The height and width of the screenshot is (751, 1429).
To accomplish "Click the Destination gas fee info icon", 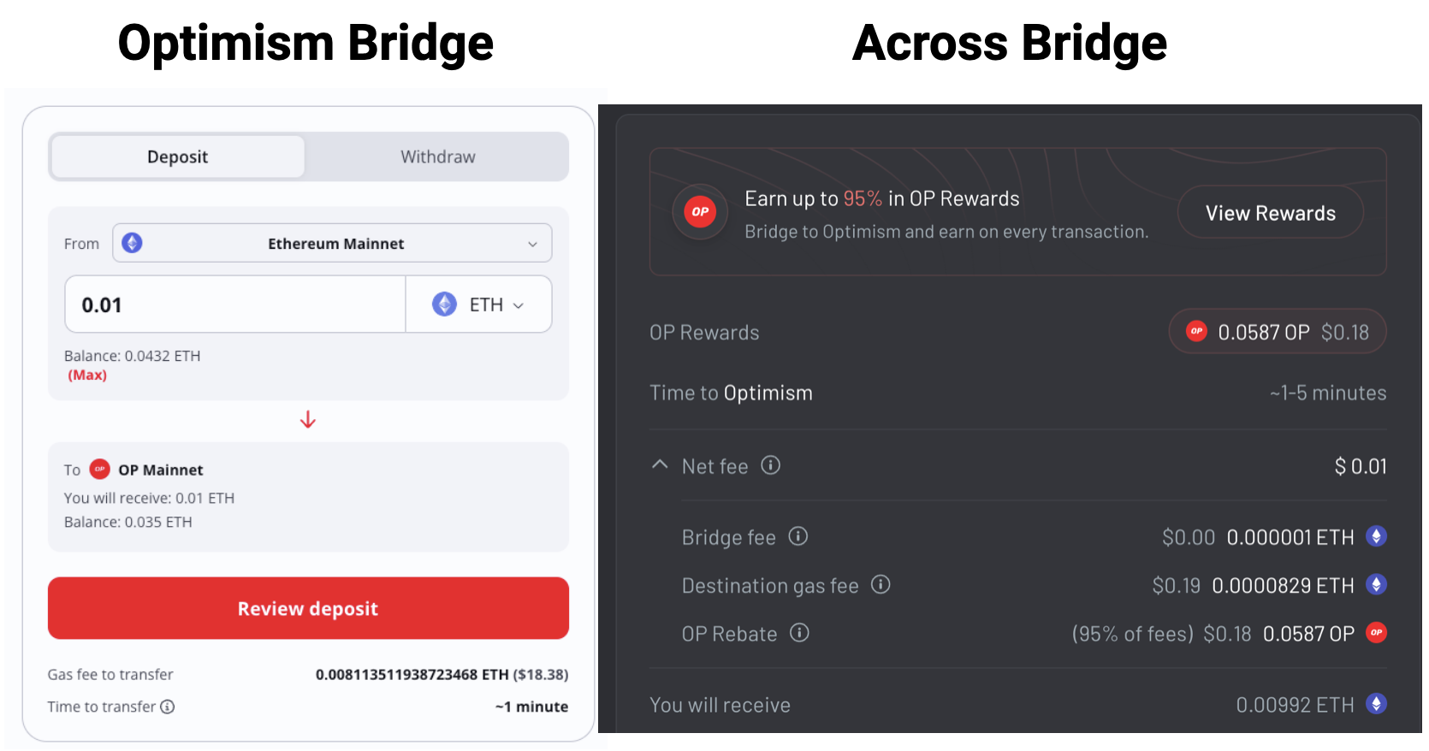I will tap(881, 584).
